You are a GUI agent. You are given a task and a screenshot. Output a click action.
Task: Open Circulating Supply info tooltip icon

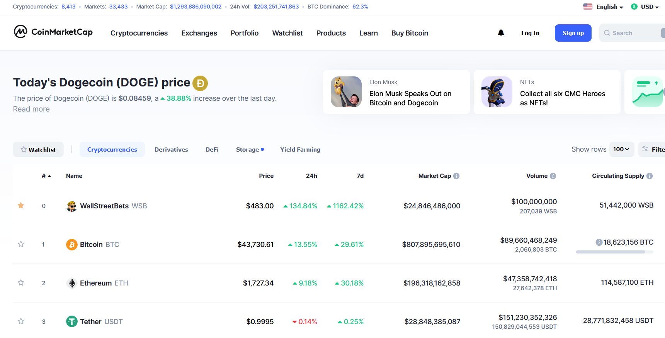[x=650, y=176]
